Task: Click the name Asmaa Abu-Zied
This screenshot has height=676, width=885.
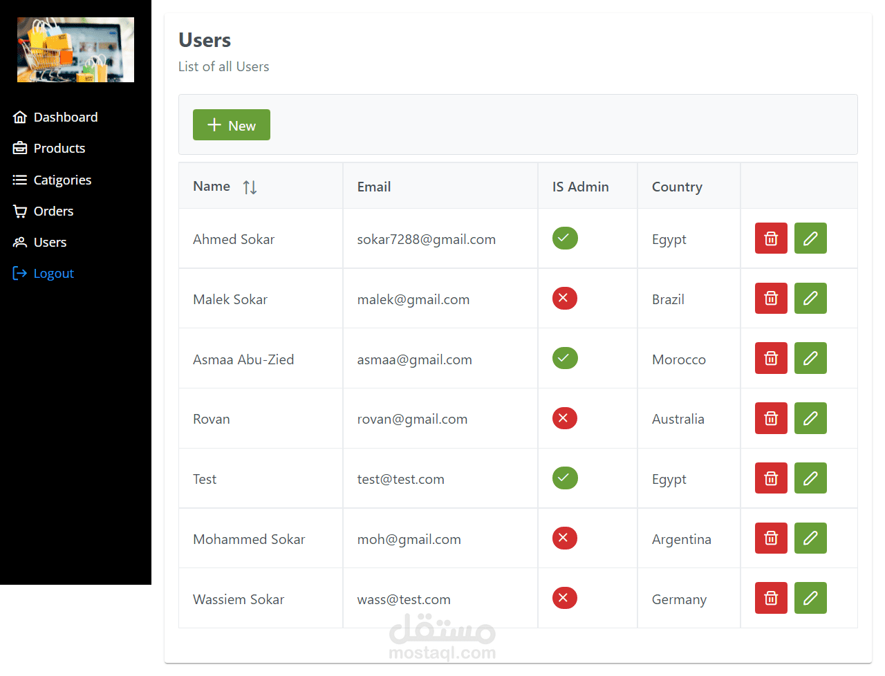Action: 243,359
